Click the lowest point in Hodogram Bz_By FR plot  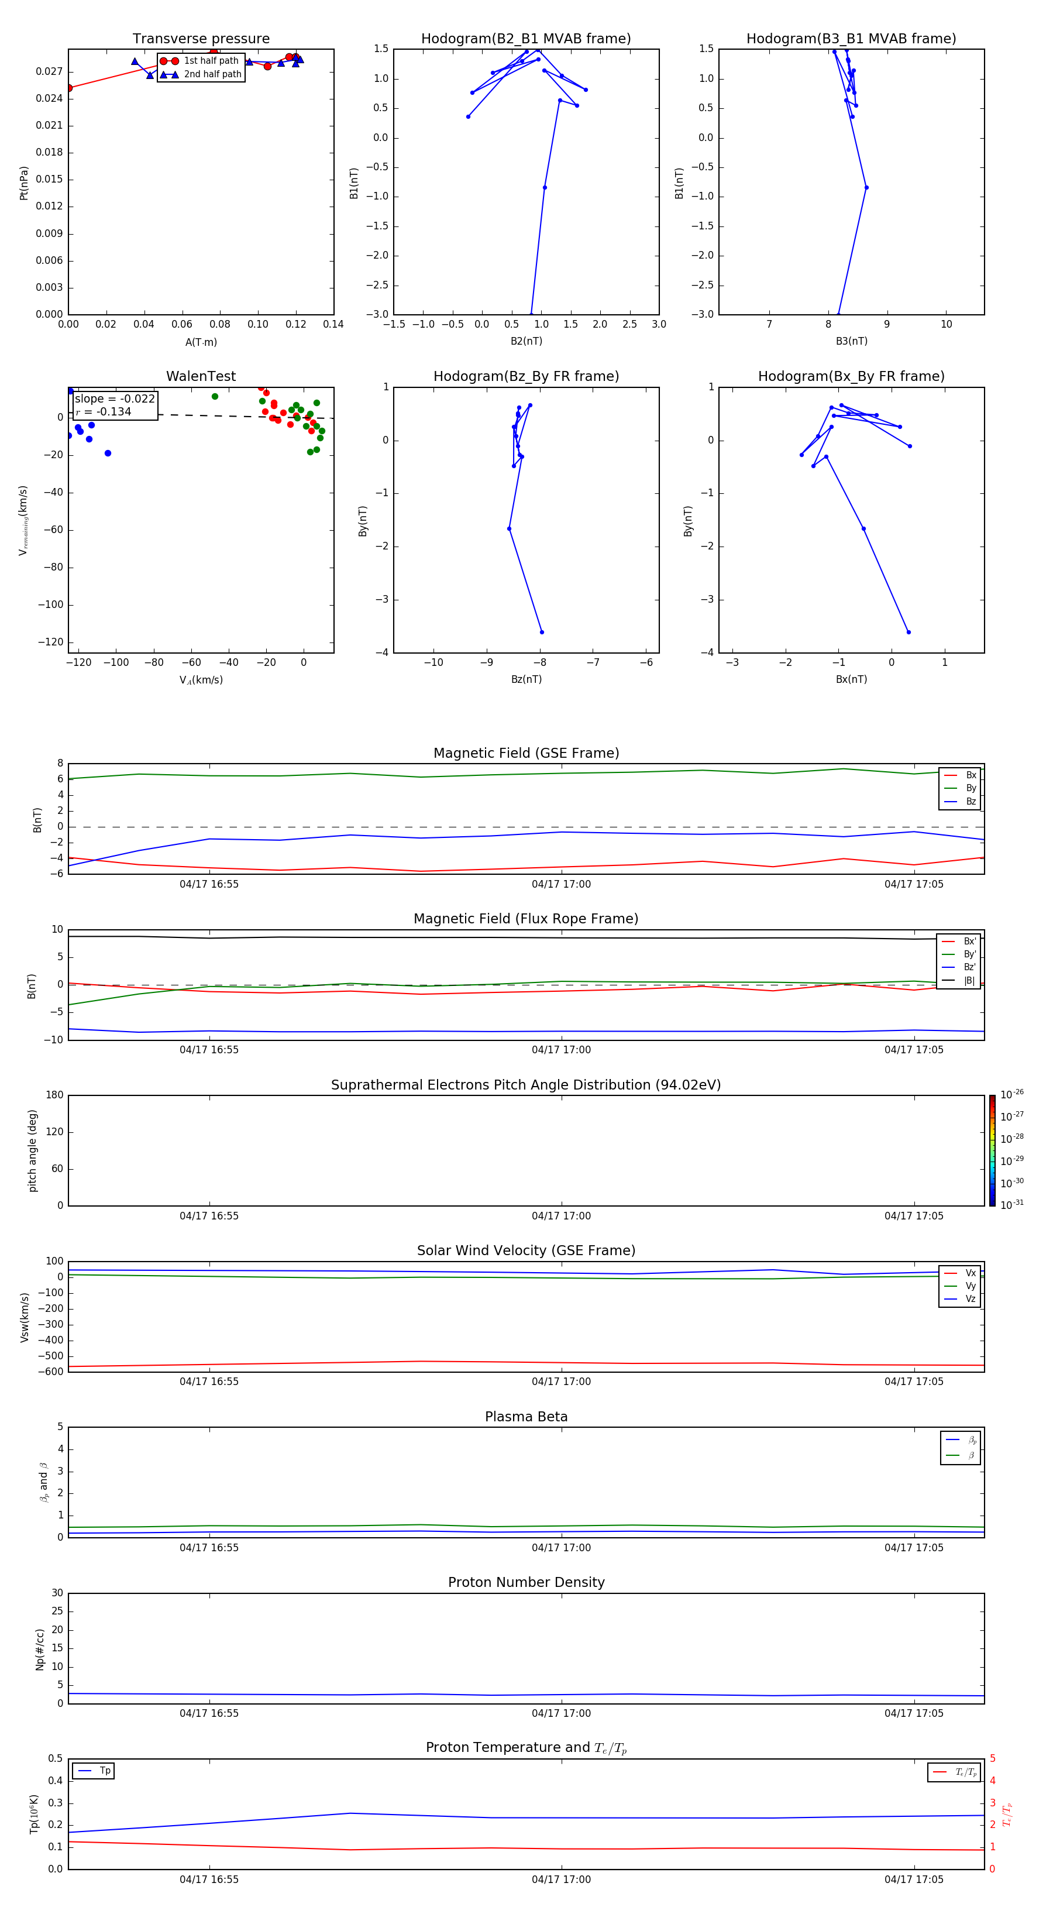[542, 632]
